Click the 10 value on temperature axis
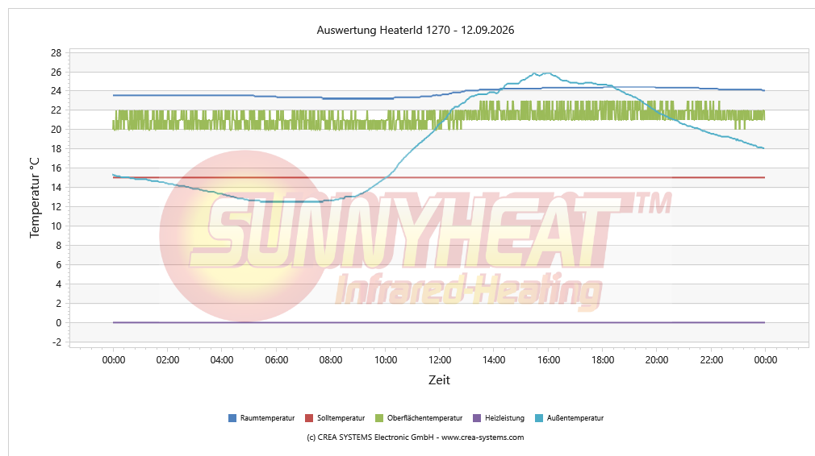This screenshot has height=456, width=815. point(56,226)
